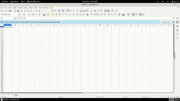Insert an image using toolbar icon
The height and width of the screenshot is (101, 180).
pos(81,11)
